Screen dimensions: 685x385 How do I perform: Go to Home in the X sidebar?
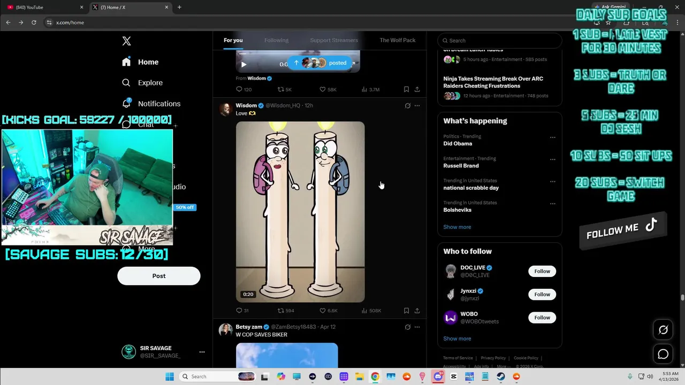tap(140, 62)
